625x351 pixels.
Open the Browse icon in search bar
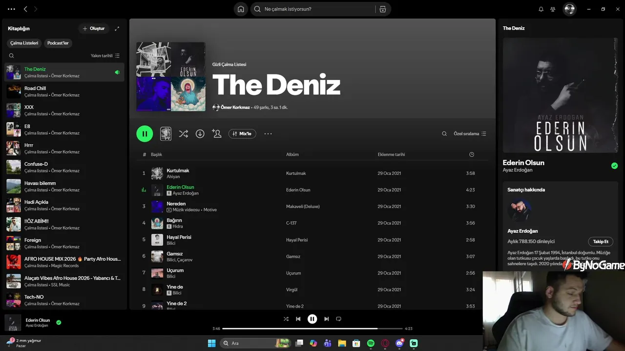click(383, 9)
